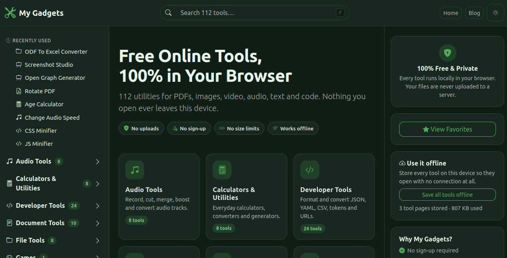Click the magnifier icon in search bar
Screen dimensions: 507x258
pyautogui.click(x=168, y=13)
